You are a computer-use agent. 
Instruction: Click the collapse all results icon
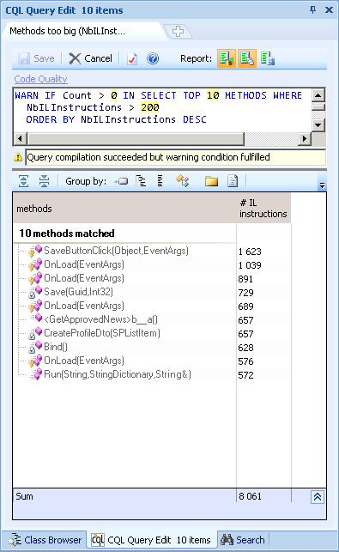point(44,181)
